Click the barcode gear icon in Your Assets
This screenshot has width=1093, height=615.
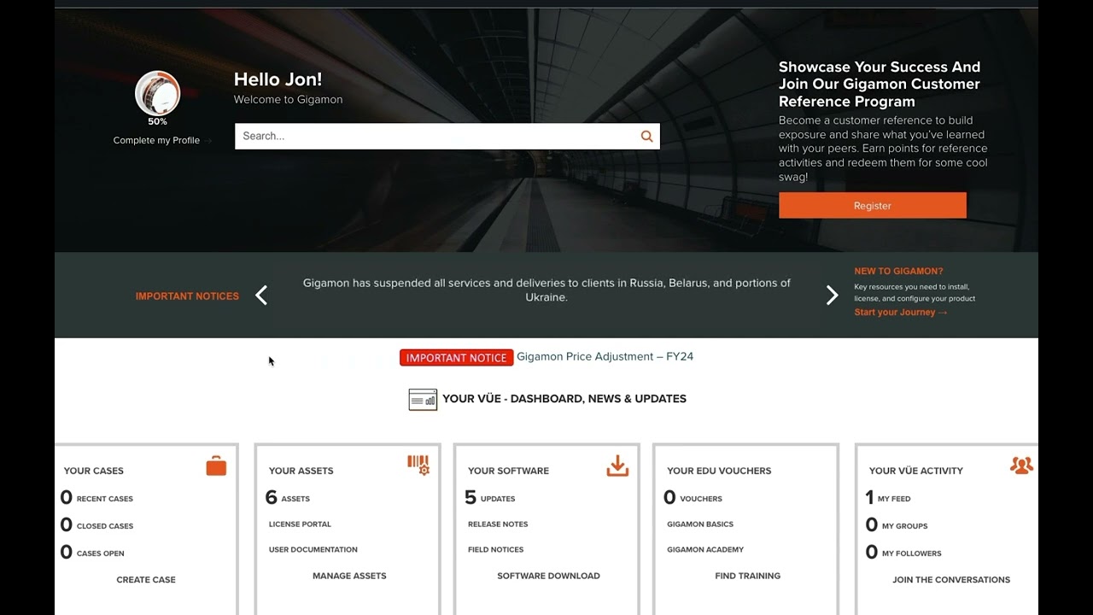418,465
